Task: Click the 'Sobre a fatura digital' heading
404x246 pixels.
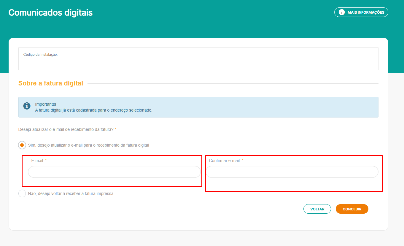Action: pyautogui.click(x=51, y=83)
